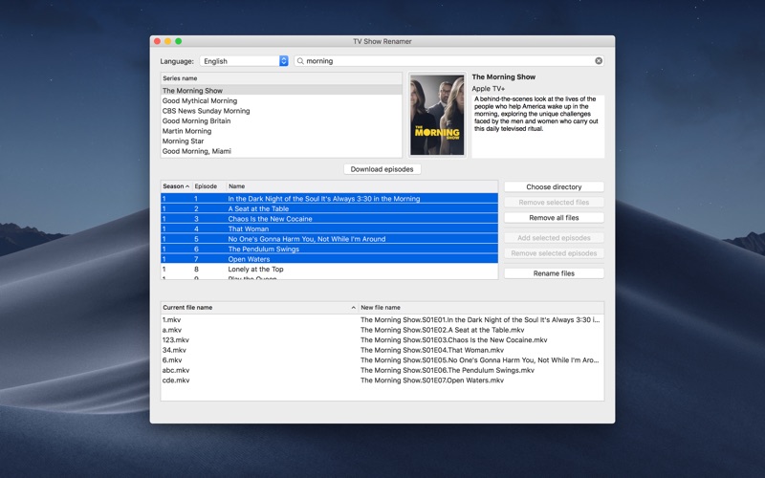This screenshot has height=478, width=765.
Task: Select 'Good Mythical Morning' series
Action: point(281,100)
